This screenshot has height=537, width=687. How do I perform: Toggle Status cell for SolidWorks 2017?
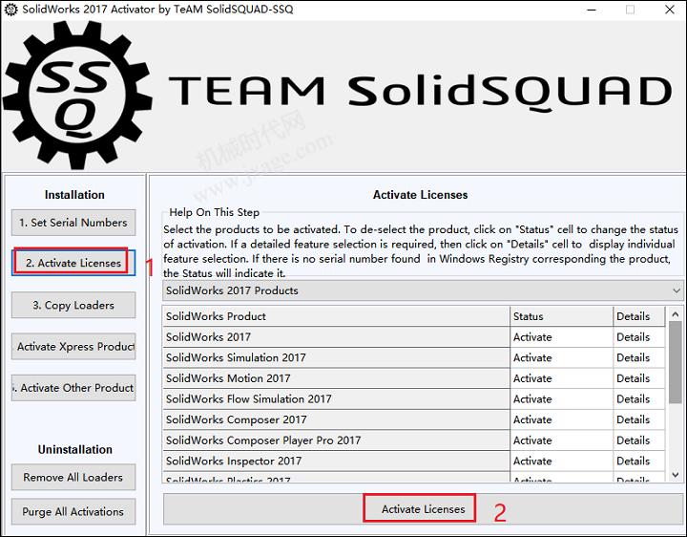tap(562, 337)
